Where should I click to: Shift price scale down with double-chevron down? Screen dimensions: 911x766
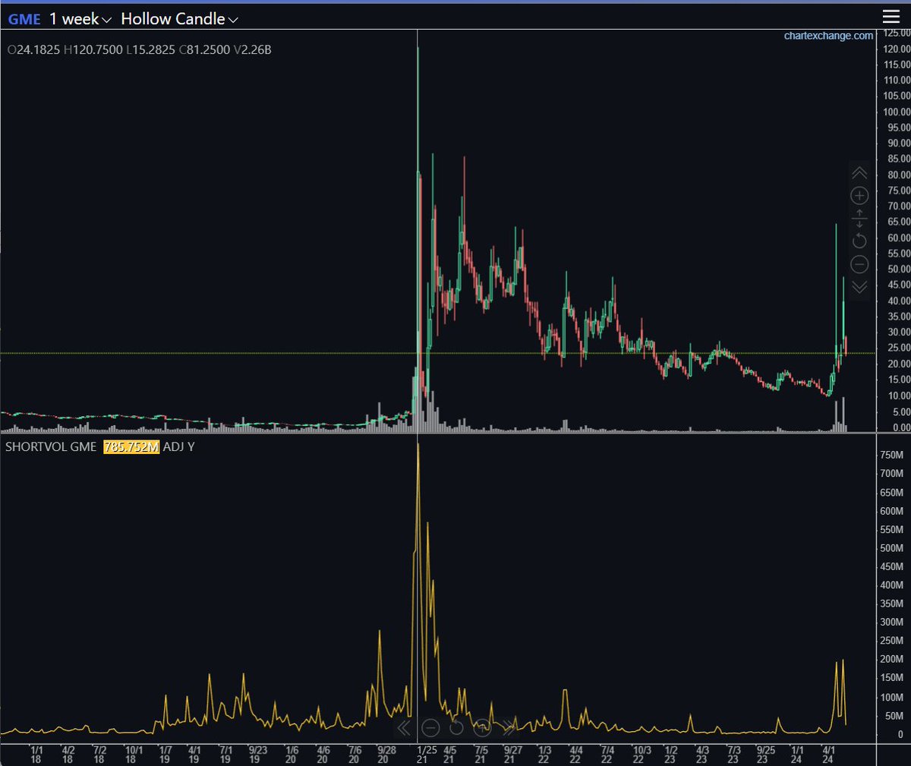pos(859,286)
